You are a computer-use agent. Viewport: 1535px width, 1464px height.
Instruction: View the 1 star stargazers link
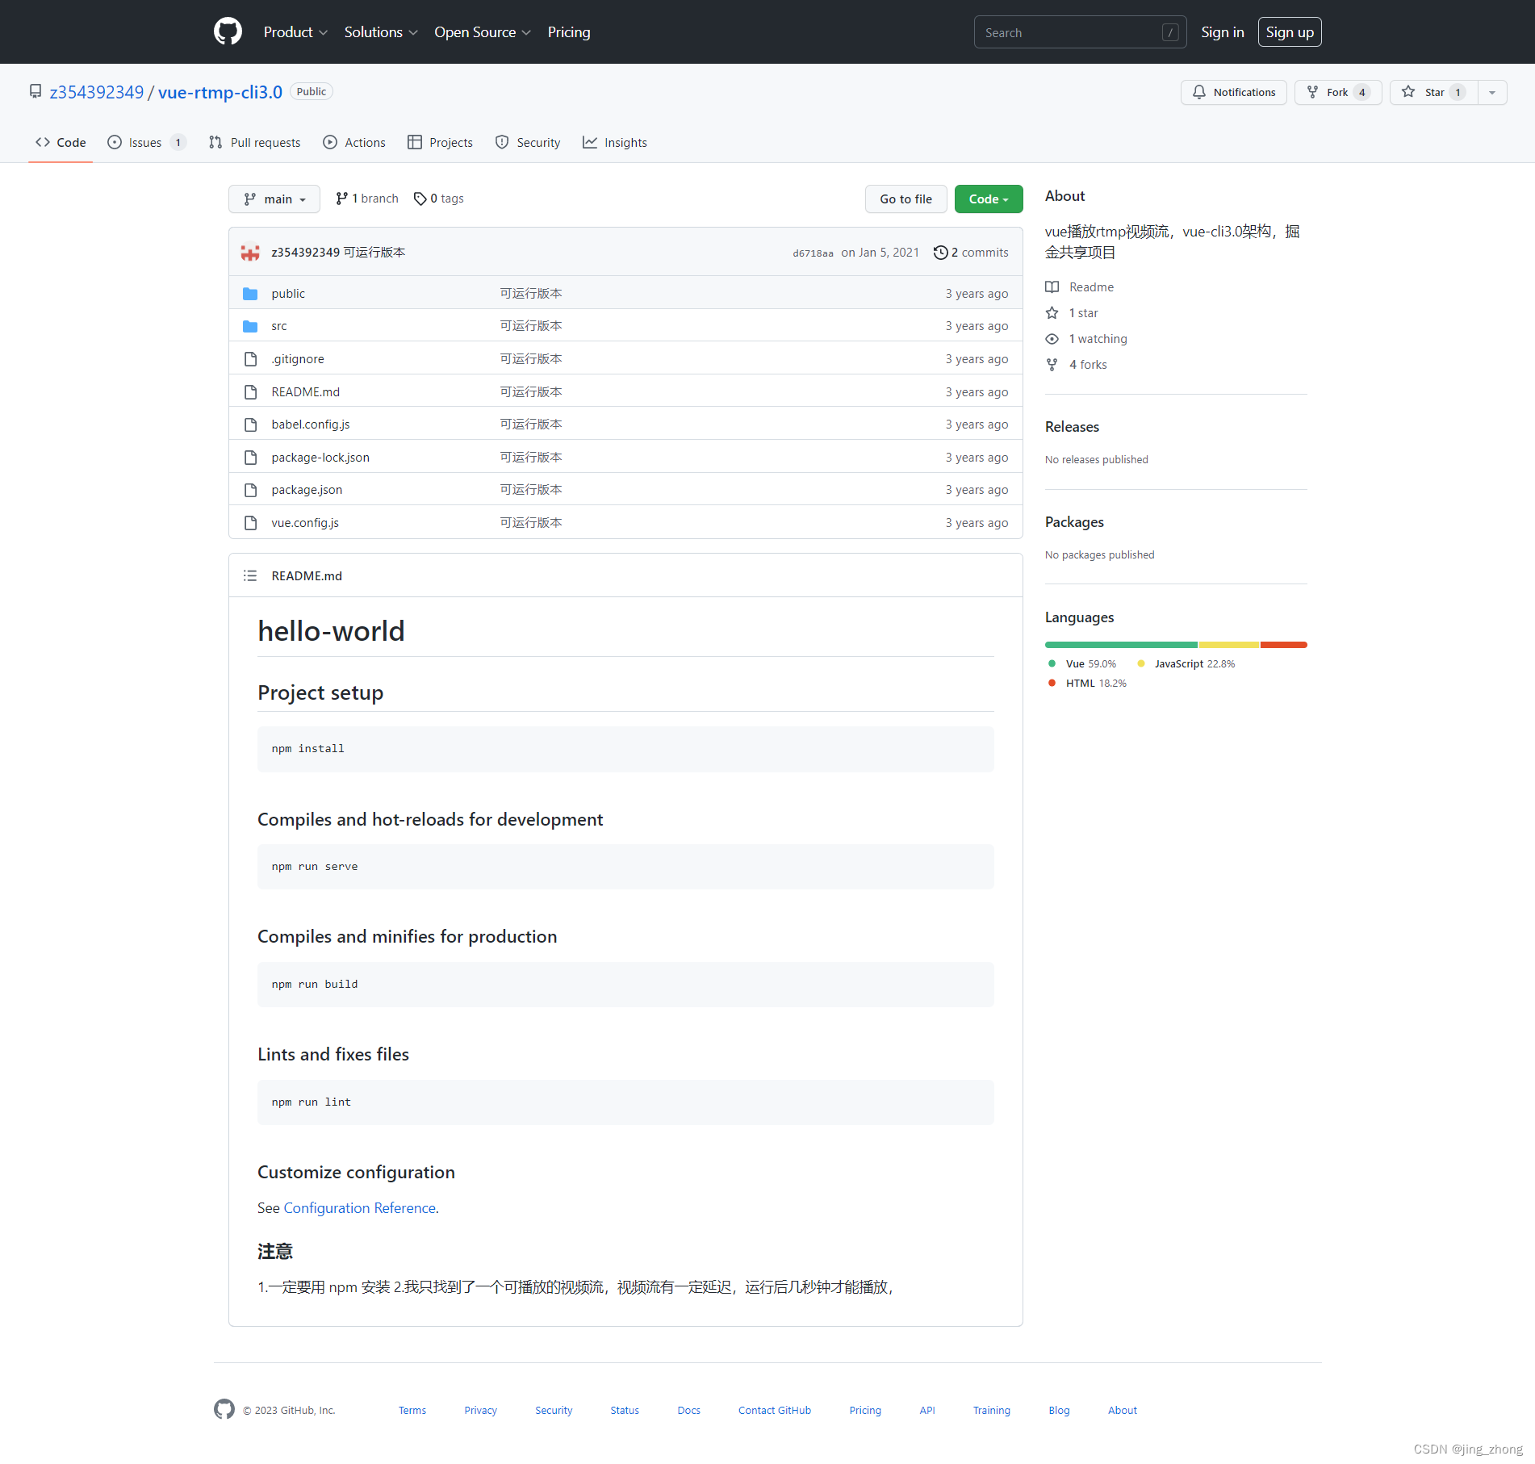[1072, 312]
